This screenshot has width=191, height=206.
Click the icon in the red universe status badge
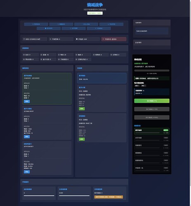pyautogui.click(x=103, y=39)
